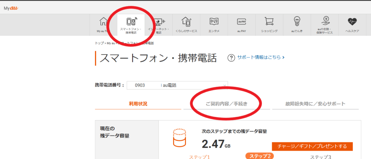371x159 pixels.
Task: Click the スマートフォン・携帯電話 page heading
Action: pos(158,58)
